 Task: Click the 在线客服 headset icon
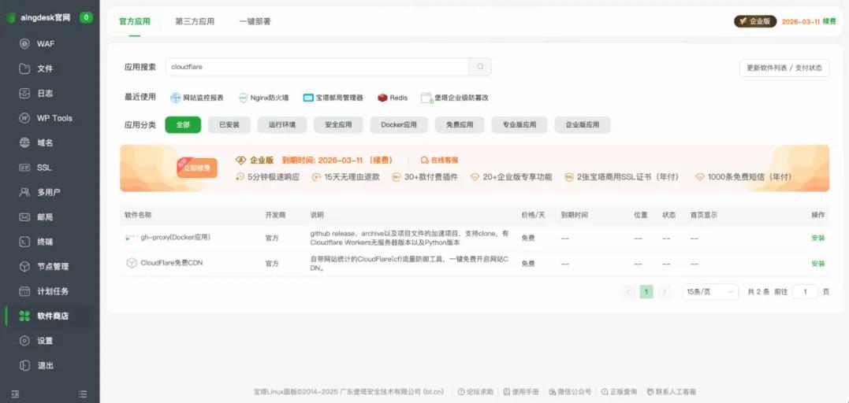coord(424,161)
